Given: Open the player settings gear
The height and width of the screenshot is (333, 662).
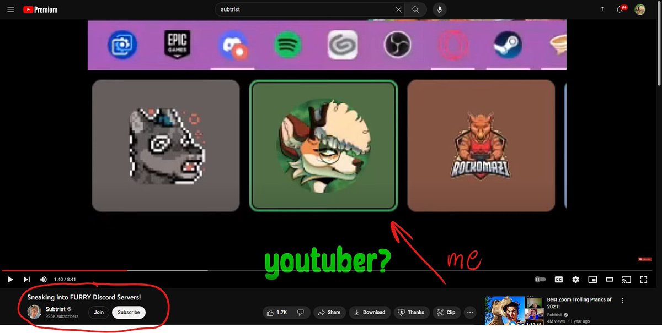Looking at the screenshot, I should pyautogui.click(x=575, y=280).
